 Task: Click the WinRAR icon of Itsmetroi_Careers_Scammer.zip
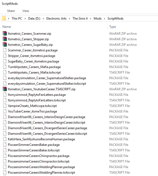click(x=5, y=33)
